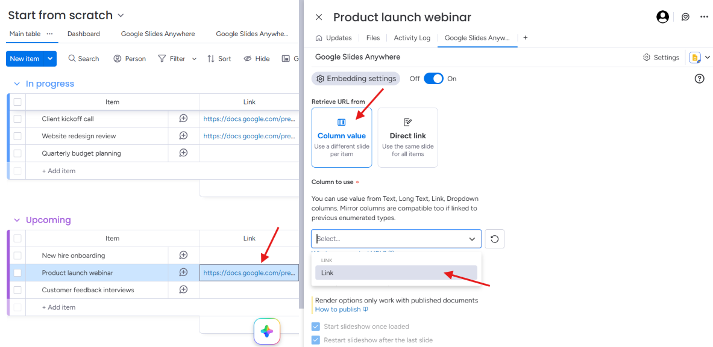
Task: Add a new item view tab plus
Action: pyautogui.click(x=525, y=38)
